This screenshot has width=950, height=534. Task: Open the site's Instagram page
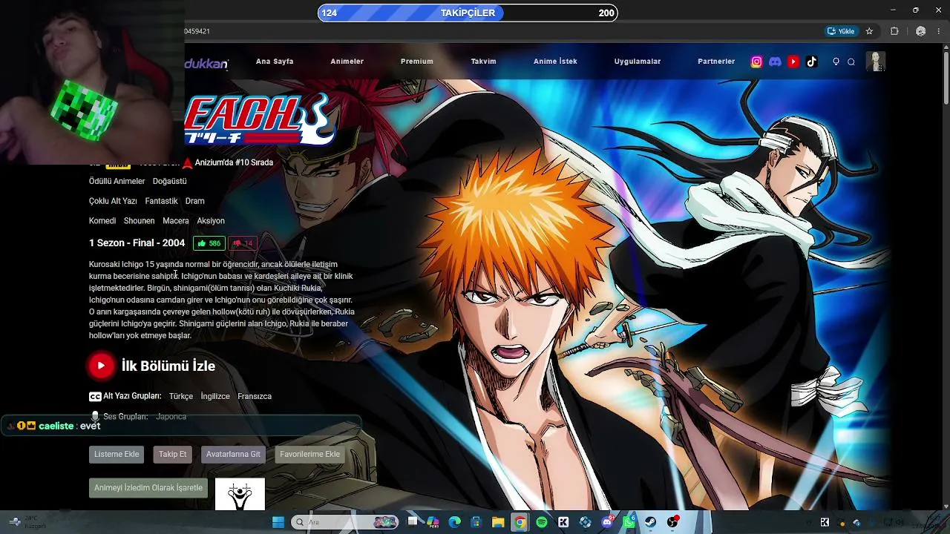tap(756, 62)
